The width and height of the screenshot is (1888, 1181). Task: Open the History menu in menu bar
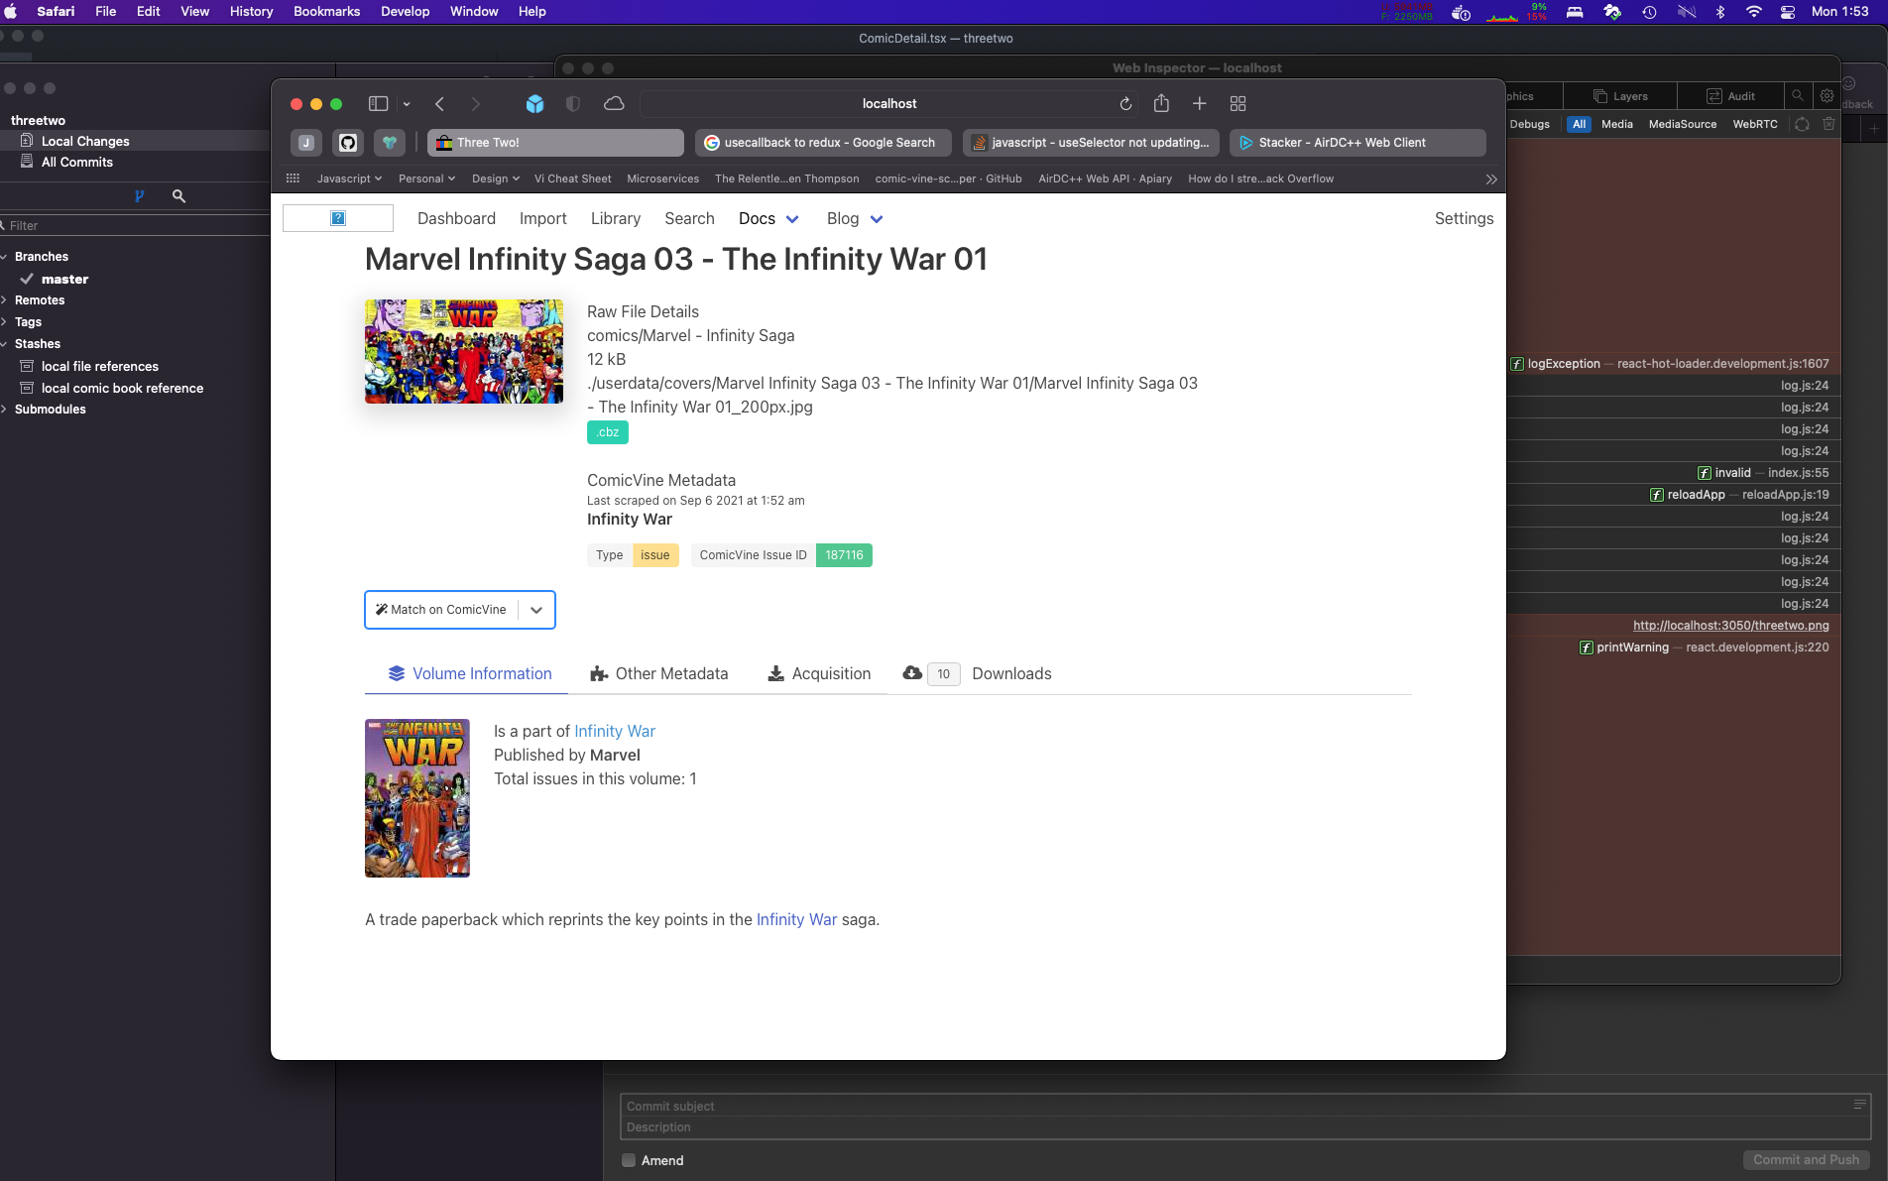251,11
